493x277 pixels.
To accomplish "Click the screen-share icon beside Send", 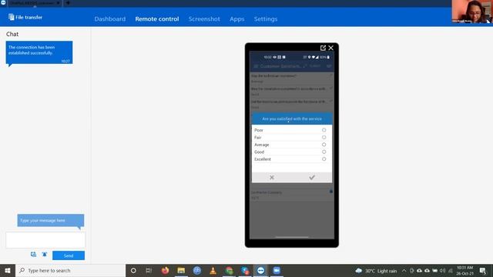I will [x=33, y=255].
